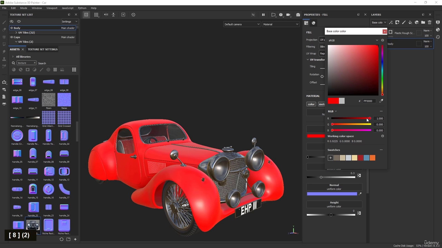Open Swatches options three-dot menu
Screen dimensions: 442x248
(381, 150)
